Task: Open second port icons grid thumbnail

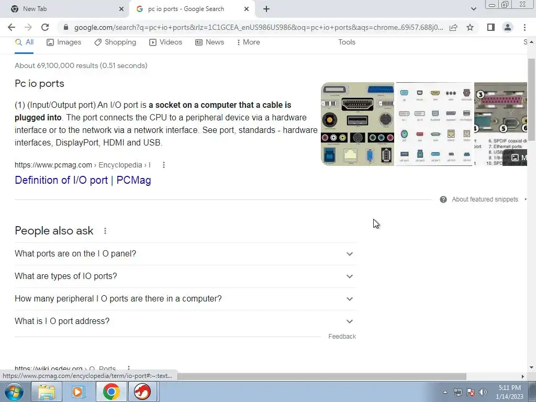Action: point(434,124)
